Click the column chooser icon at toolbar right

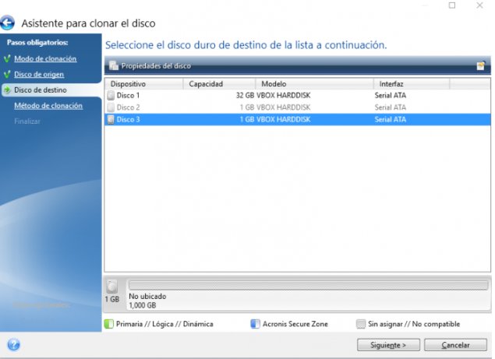click(481, 65)
